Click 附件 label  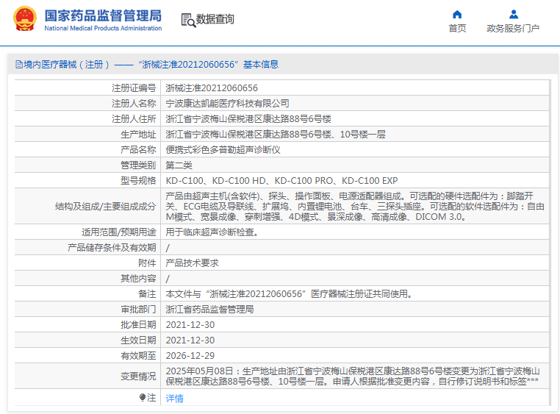point(147,263)
